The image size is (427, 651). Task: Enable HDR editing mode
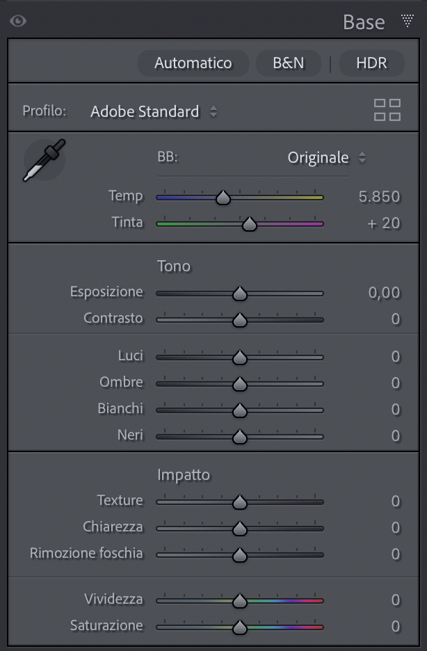371,63
